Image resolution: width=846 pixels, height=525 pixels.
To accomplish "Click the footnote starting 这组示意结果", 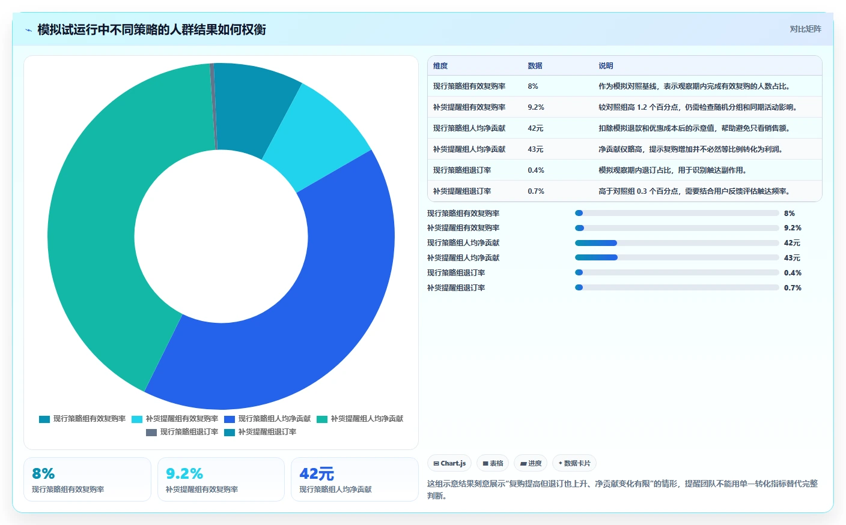I will [622, 490].
